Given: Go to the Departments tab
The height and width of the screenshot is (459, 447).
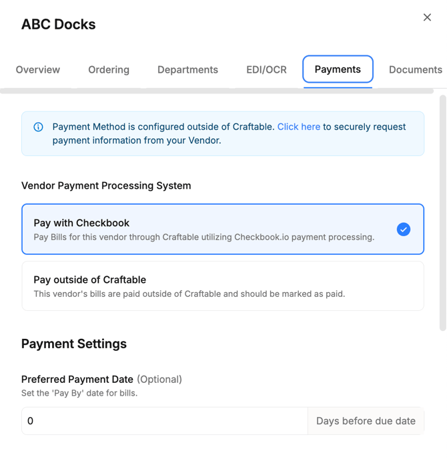Looking at the screenshot, I should (x=187, y=69).
